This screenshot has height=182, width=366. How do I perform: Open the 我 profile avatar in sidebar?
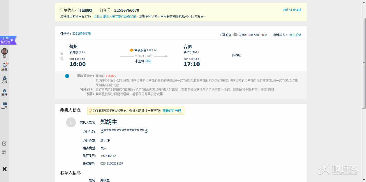pos(4,51)
